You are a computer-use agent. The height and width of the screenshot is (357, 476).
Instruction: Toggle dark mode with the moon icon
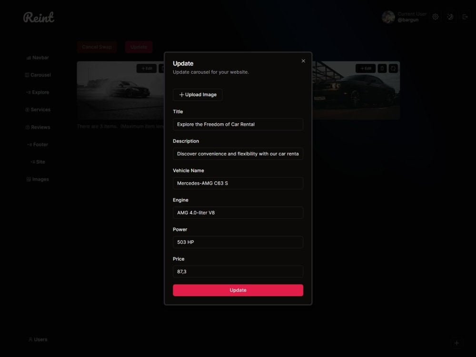pyautogui.click(x=450, y=17)
